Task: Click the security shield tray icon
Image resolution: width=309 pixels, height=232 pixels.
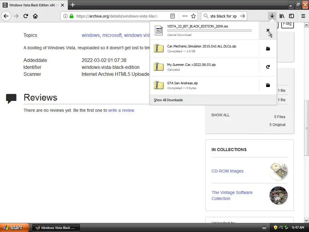Action: (x=275, y=227)
